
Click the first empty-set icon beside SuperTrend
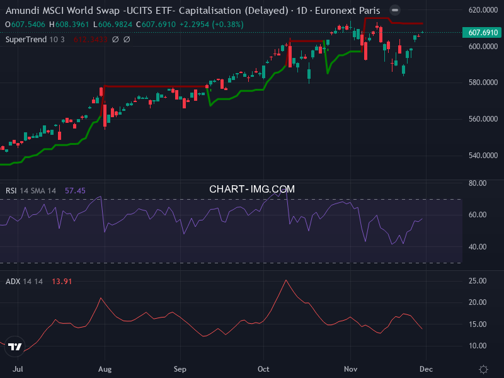click(x=115, y=38)
